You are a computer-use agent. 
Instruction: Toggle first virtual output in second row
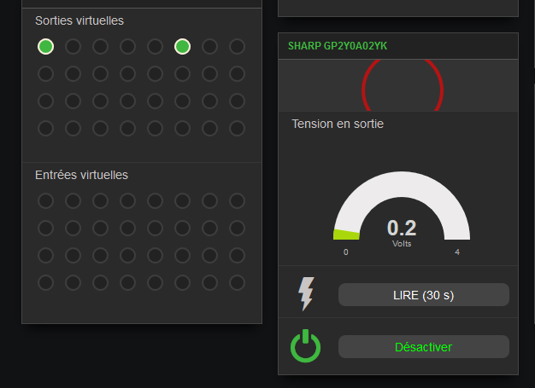45,74
